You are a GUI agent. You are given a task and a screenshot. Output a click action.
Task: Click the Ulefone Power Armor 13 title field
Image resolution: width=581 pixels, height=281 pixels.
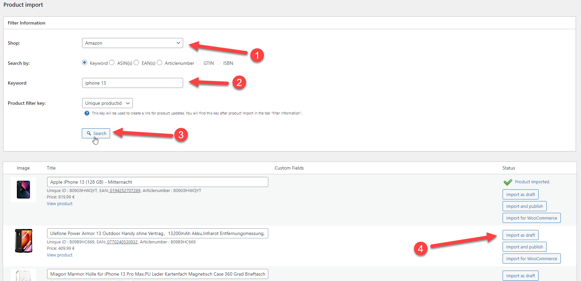tap(158, 233)
